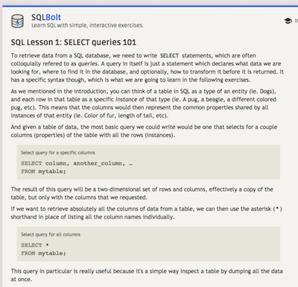Click the paragraph starting 'This query in particular'

[147, 275]
